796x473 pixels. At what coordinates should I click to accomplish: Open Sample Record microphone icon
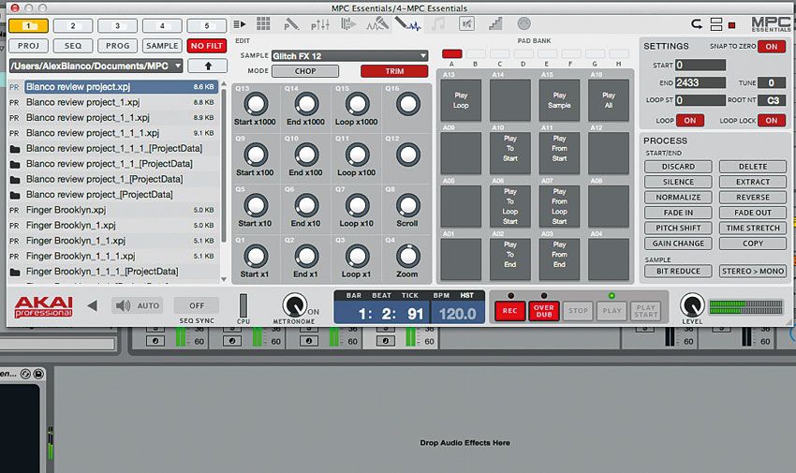pyautogui.click(x=377, y=23)
